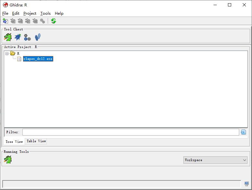The width and height of the screenshot is (252, 190).
Task: Open the Tools menu
Action: point(45,13)
